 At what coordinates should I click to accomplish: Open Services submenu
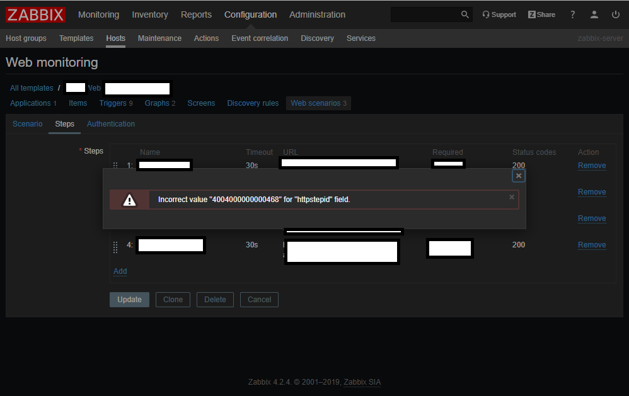pos(361,38)
